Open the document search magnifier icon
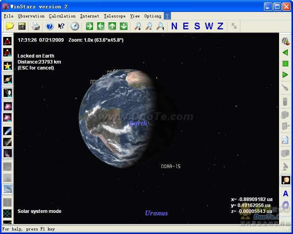 285,140
